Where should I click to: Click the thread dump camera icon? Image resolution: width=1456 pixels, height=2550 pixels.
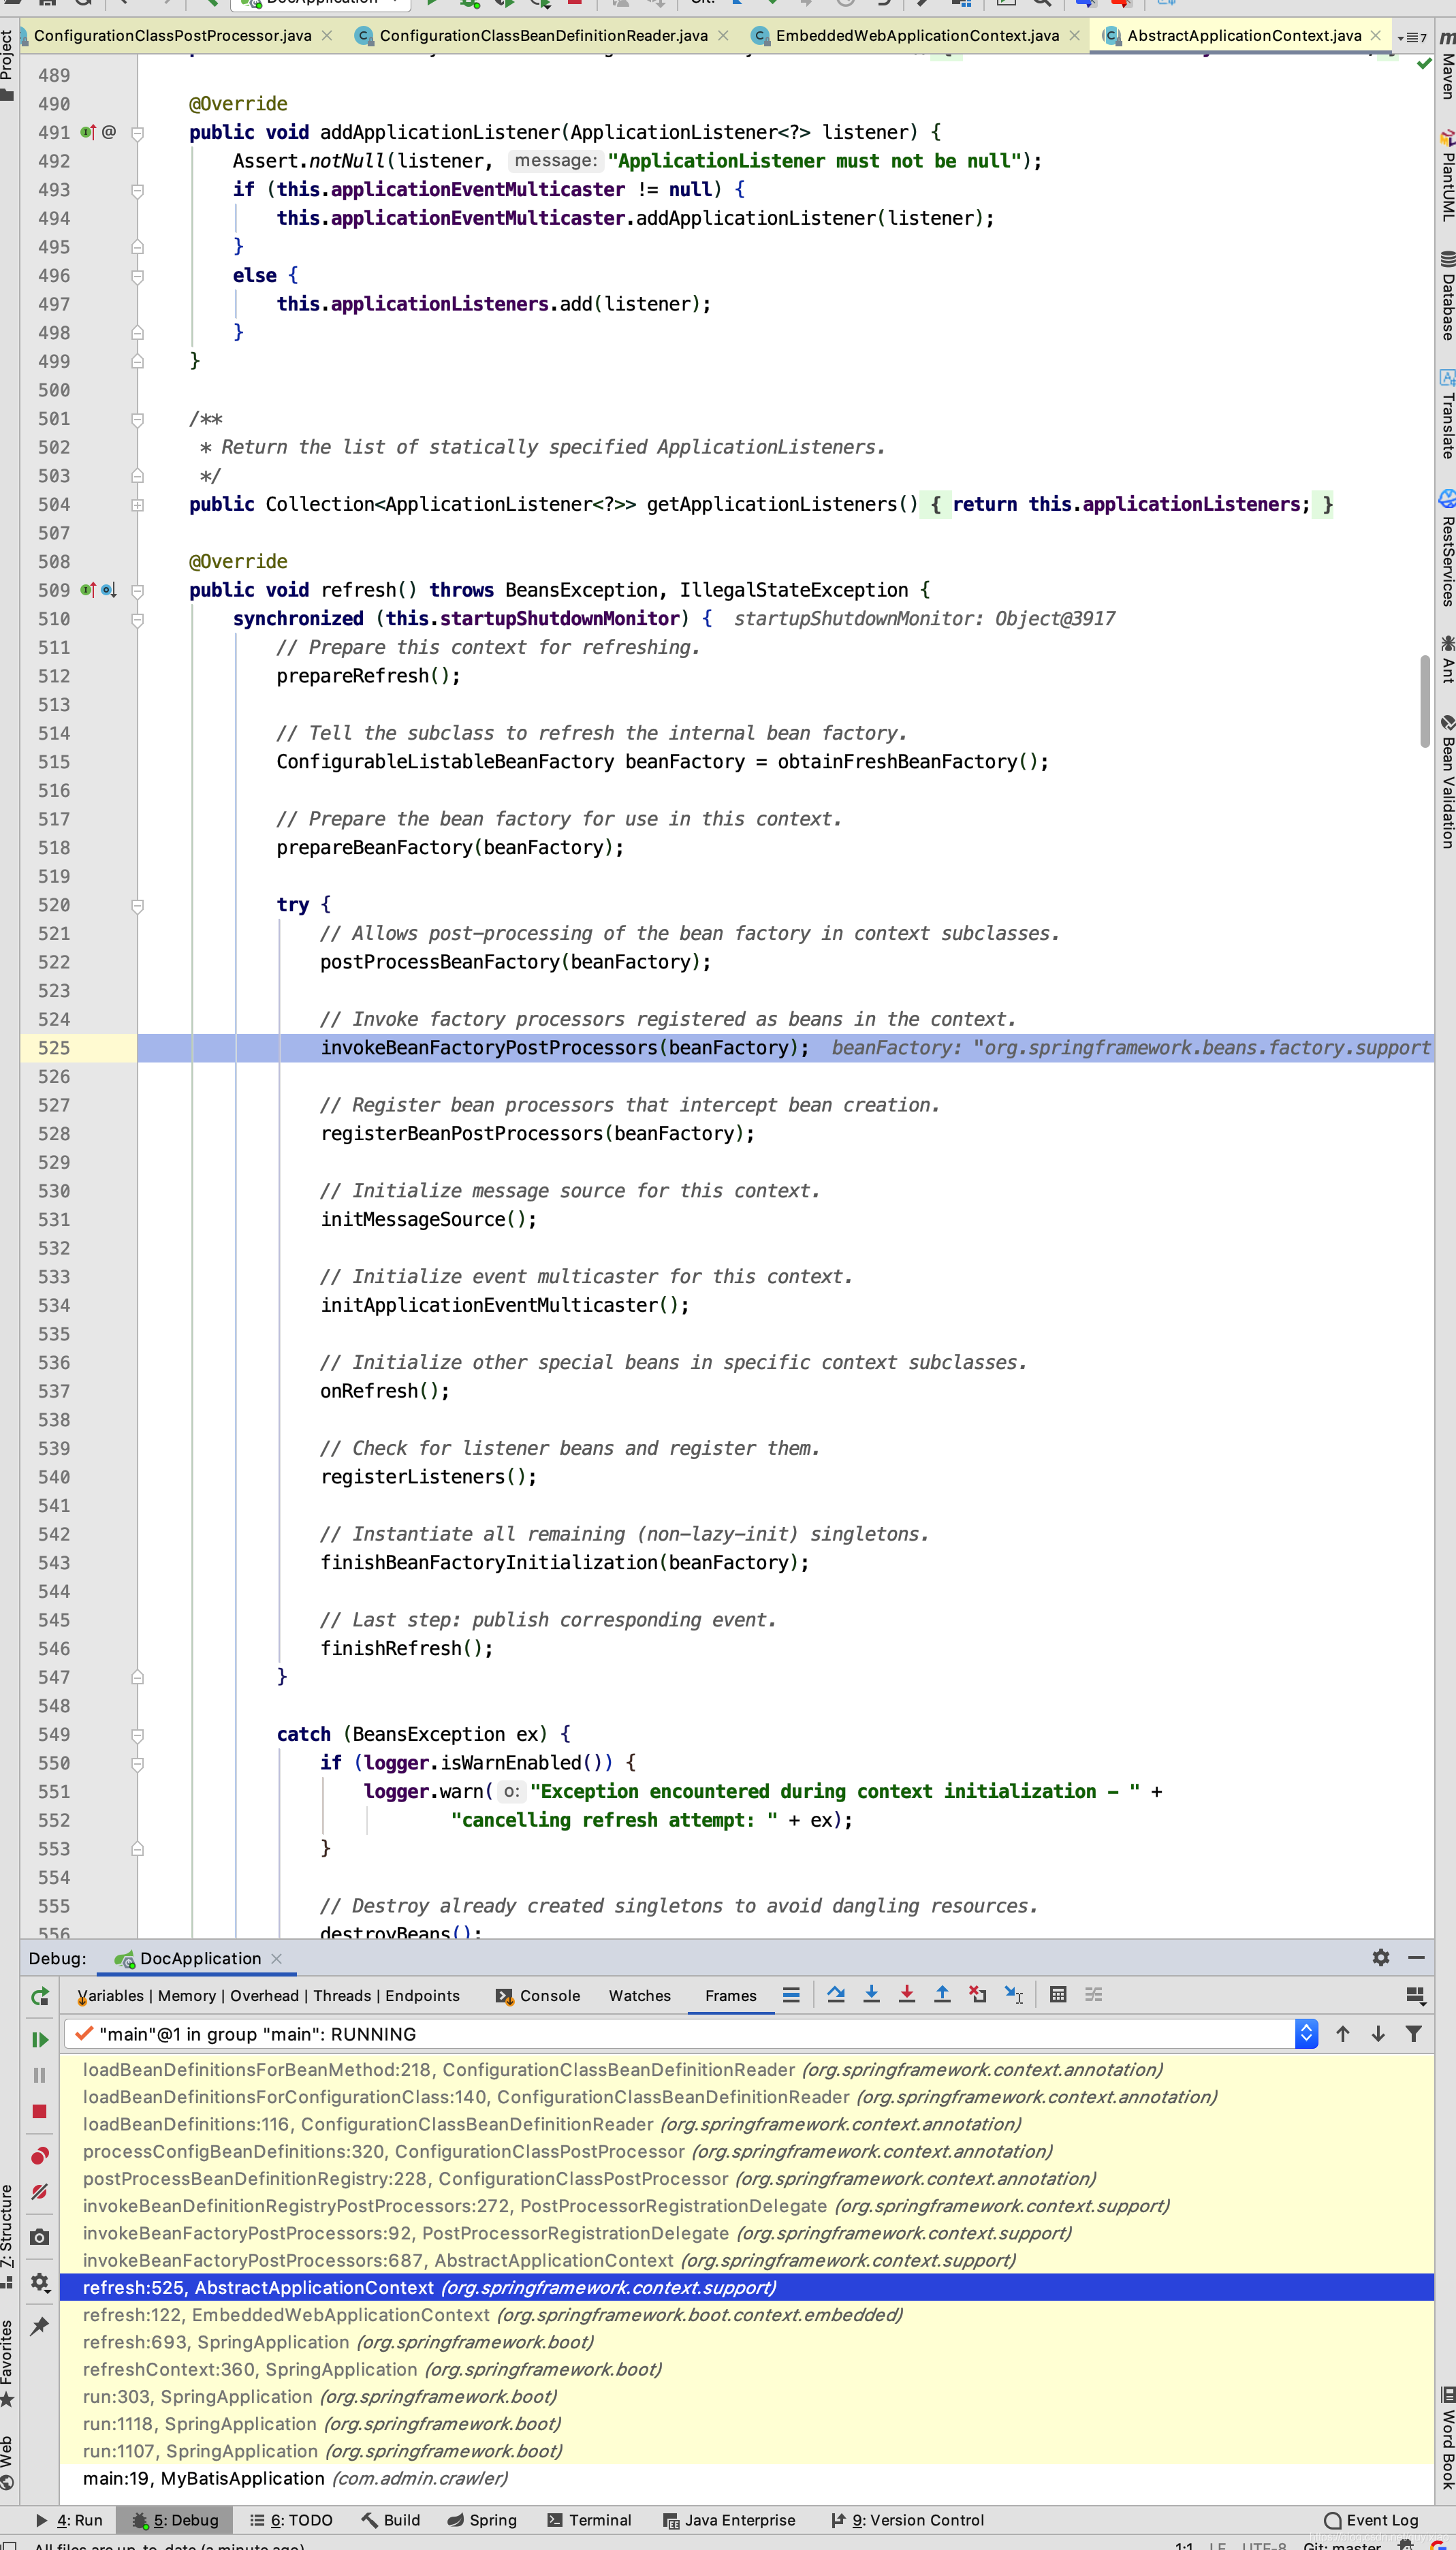tap(40, 2237)
